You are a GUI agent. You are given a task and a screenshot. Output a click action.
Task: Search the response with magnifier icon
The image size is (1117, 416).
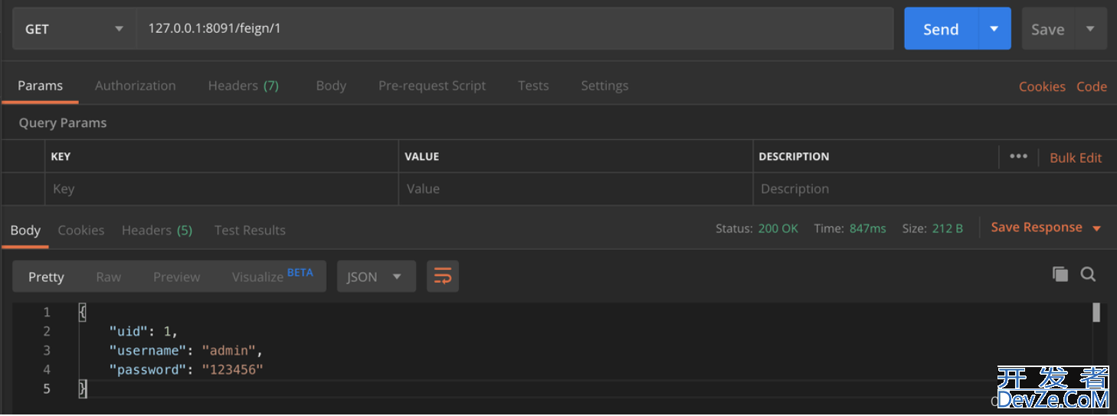[x=1088, y=274]
